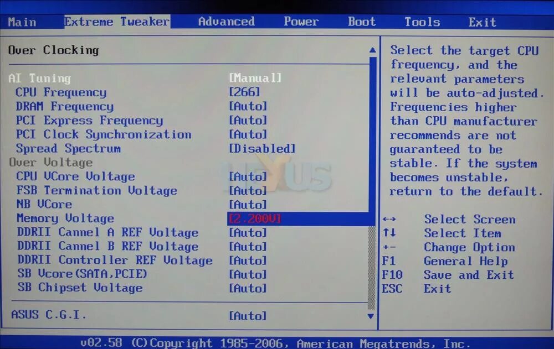Select the Exit tab
Viewport: 554px width, 349px height.
483,22
